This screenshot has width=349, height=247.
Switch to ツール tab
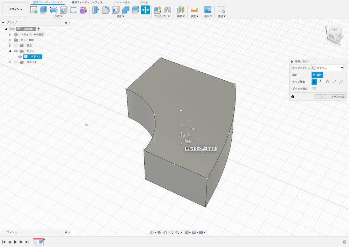[144, 2]
